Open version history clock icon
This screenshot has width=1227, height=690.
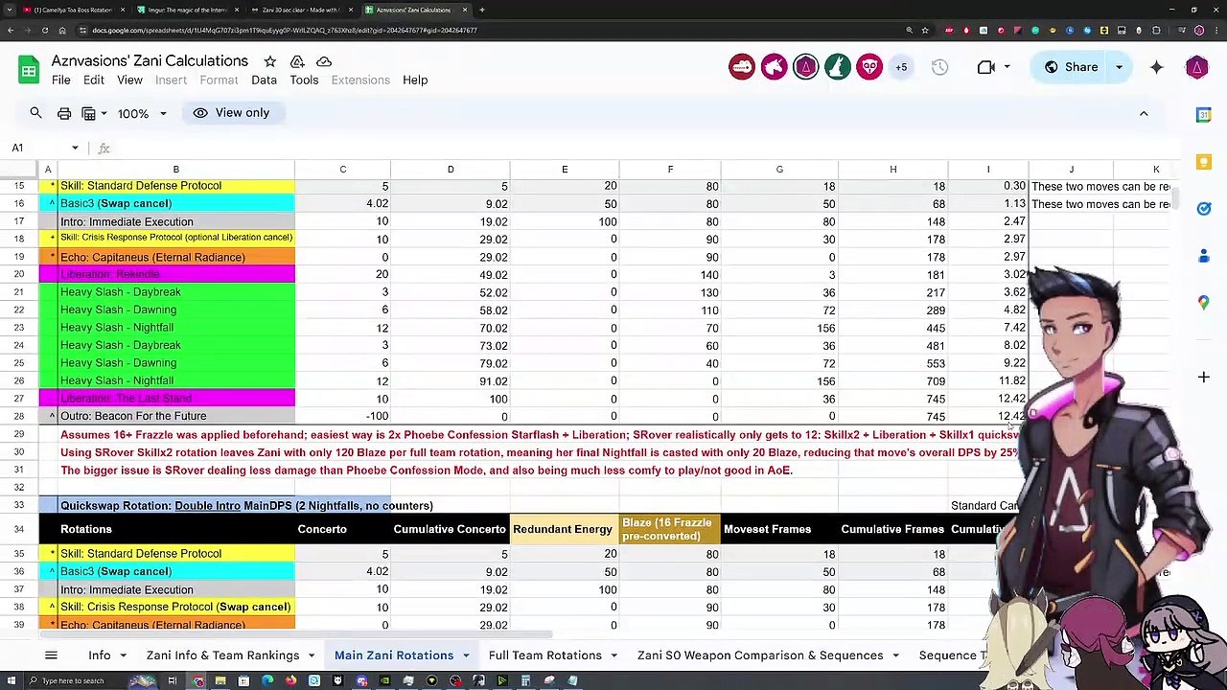click(x=939, y=67)
